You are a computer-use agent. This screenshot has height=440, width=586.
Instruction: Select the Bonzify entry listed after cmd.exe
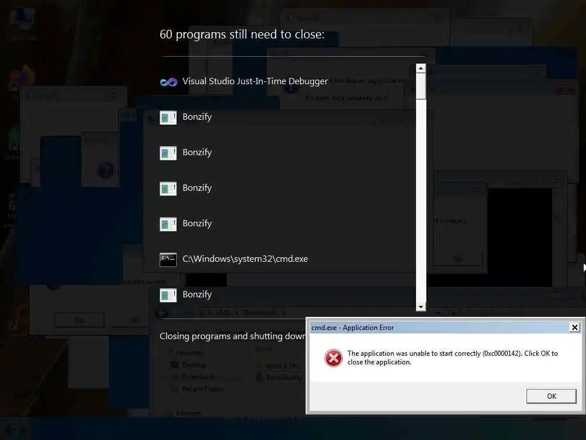click(186, 294)
